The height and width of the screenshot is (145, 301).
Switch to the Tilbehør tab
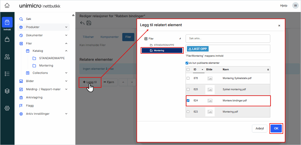pyautogui.click(x=89, y=37)
